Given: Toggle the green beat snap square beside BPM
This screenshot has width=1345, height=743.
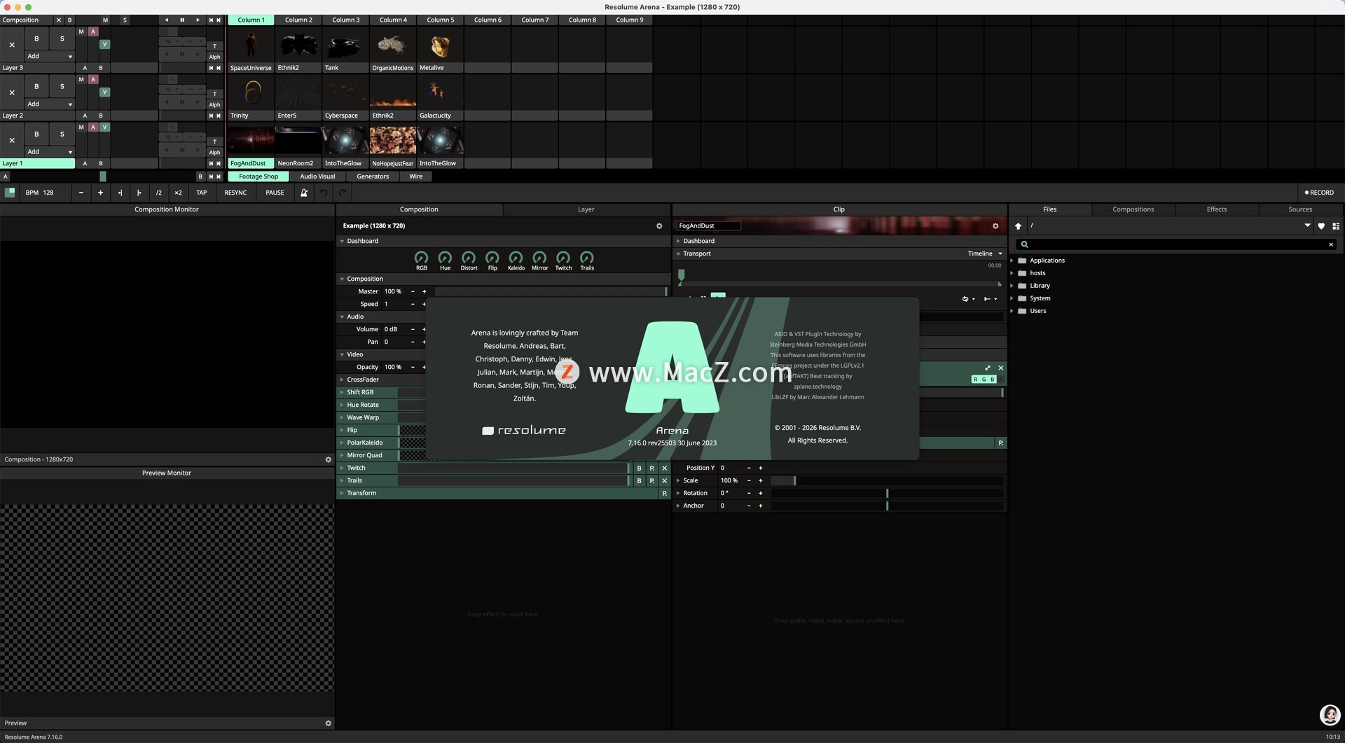Looking at the screenshot, I should 10,193.
